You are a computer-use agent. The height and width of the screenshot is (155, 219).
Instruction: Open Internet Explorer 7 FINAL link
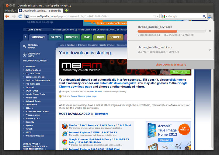[x=93, y=132]
